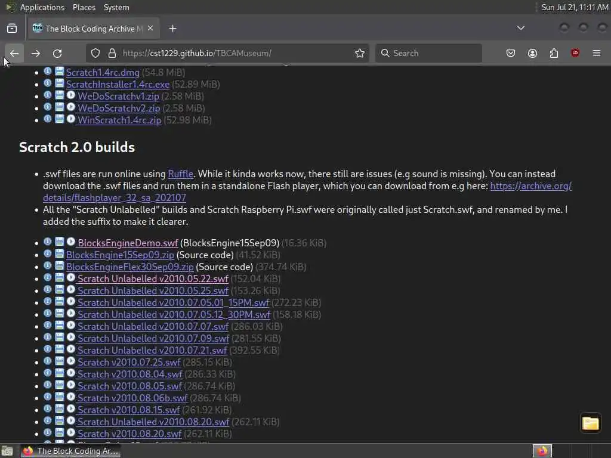611x458 pixels.
Task: Open WeDoScratchv1.zip link
Action: pyautogui.click(x=119, y=96)
